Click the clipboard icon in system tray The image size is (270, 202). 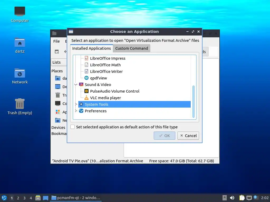coord(242,198)
